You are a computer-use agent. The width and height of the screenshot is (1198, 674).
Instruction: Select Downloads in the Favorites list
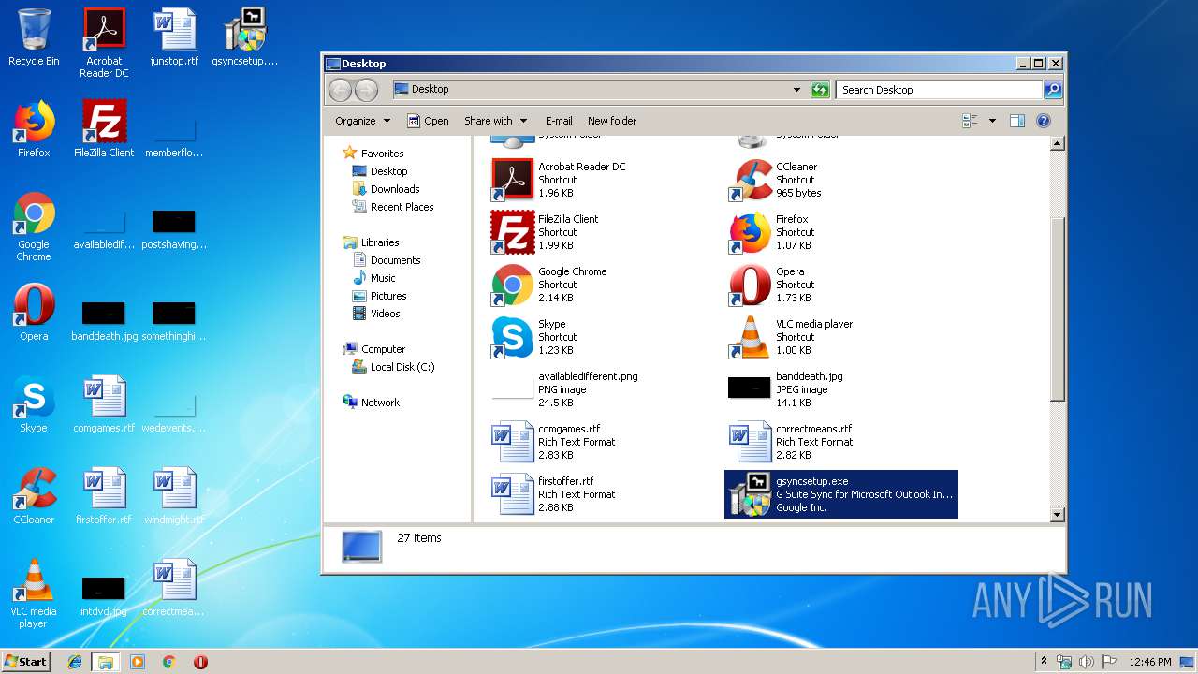point(394,189)
